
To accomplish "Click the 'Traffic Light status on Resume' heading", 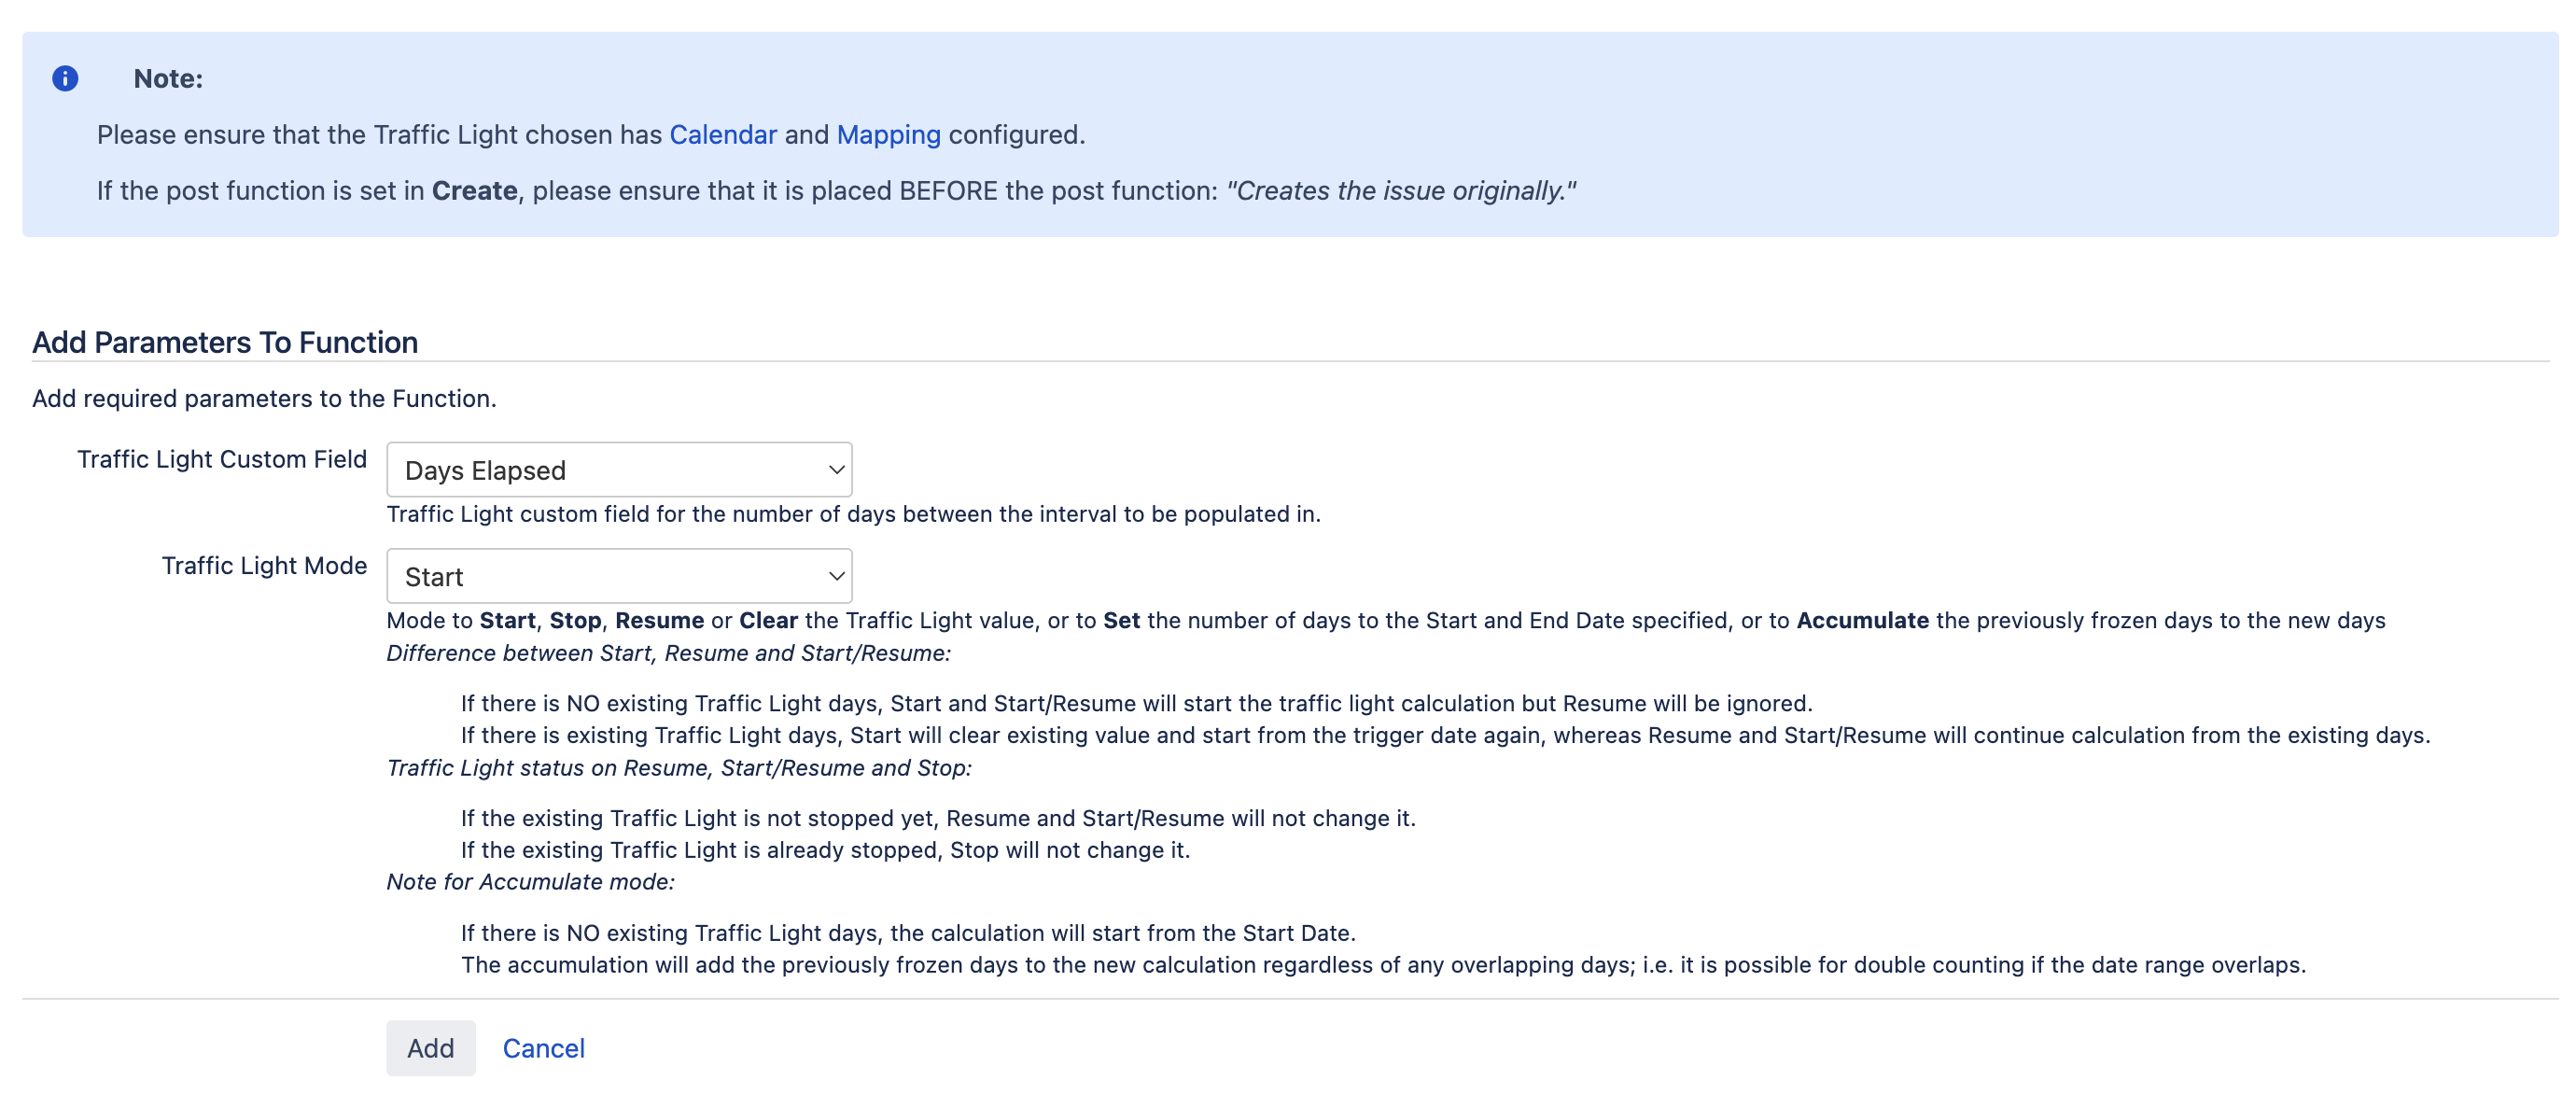I will coord(679,768).
